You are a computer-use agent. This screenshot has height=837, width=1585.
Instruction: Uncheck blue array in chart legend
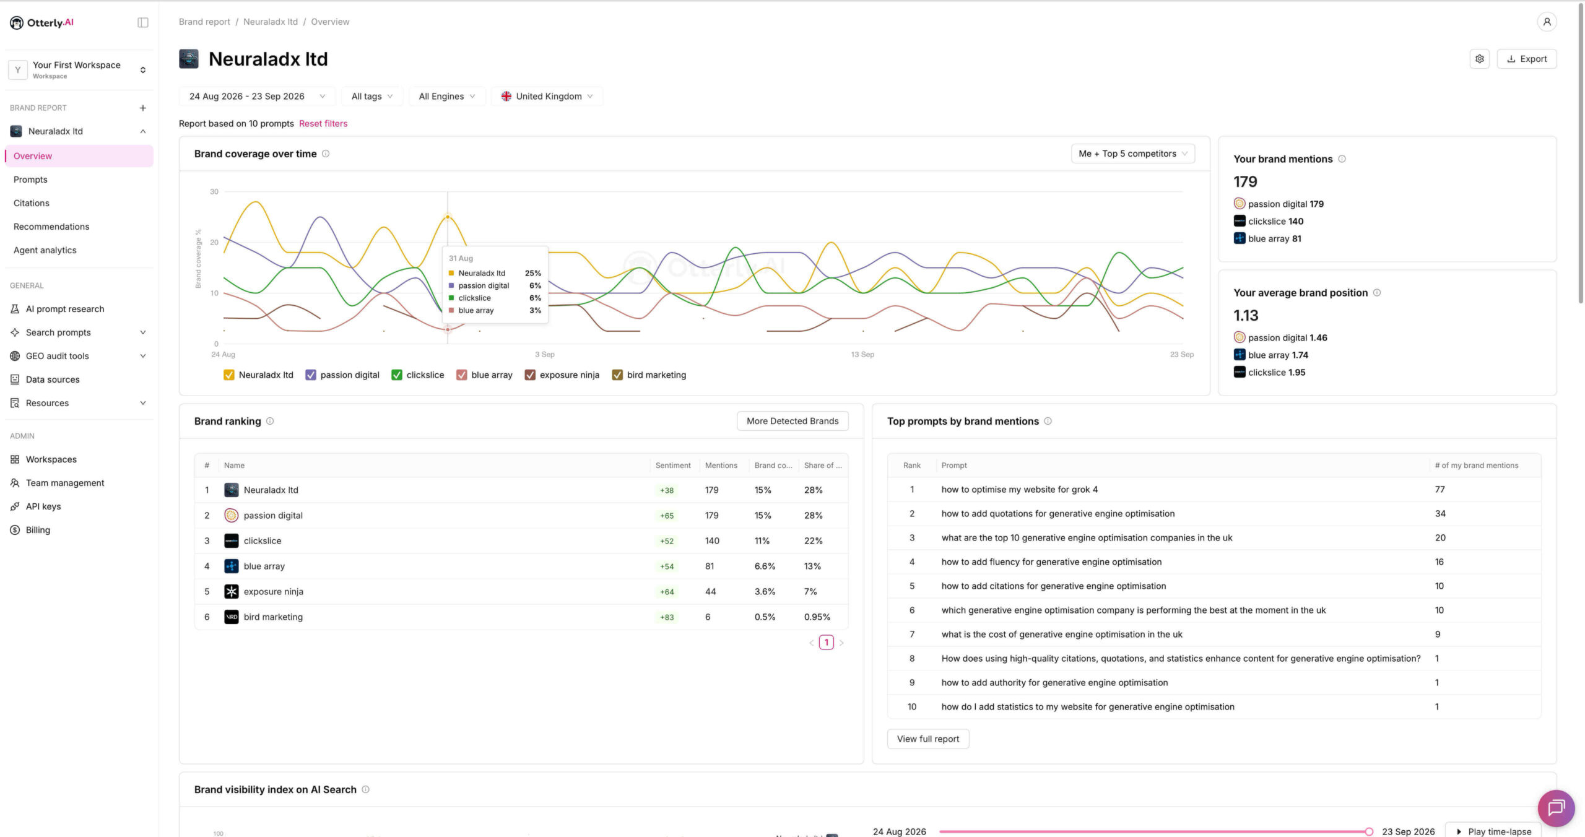(x=461, y=375)
